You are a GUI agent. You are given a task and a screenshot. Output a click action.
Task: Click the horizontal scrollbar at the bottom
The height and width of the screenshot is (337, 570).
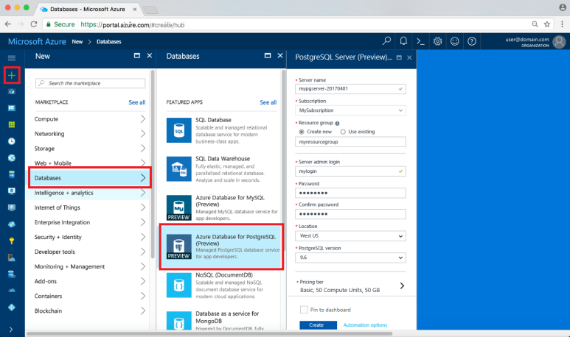point(209,333)
